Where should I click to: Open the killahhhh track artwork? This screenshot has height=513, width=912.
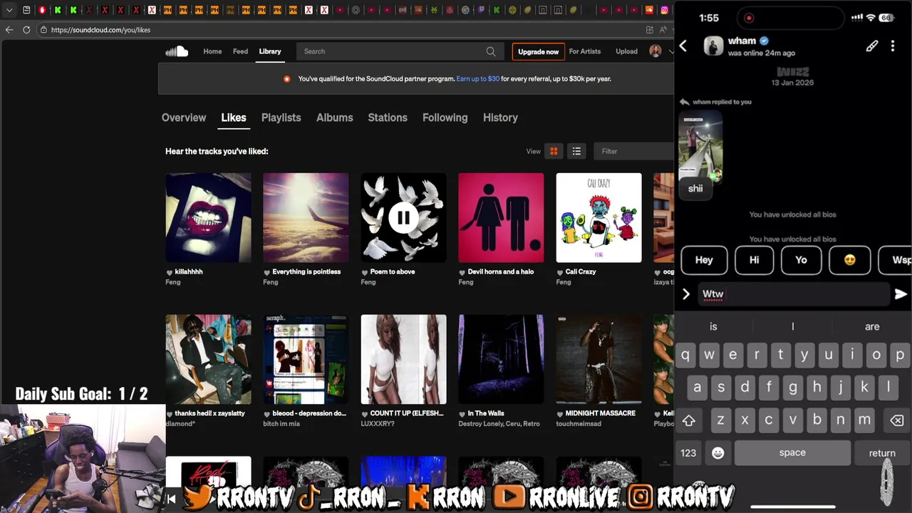click(208, 218)
